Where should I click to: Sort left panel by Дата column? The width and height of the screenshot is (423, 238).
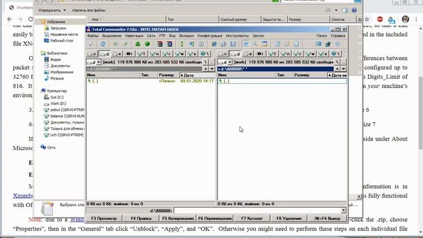coord(197,75)
